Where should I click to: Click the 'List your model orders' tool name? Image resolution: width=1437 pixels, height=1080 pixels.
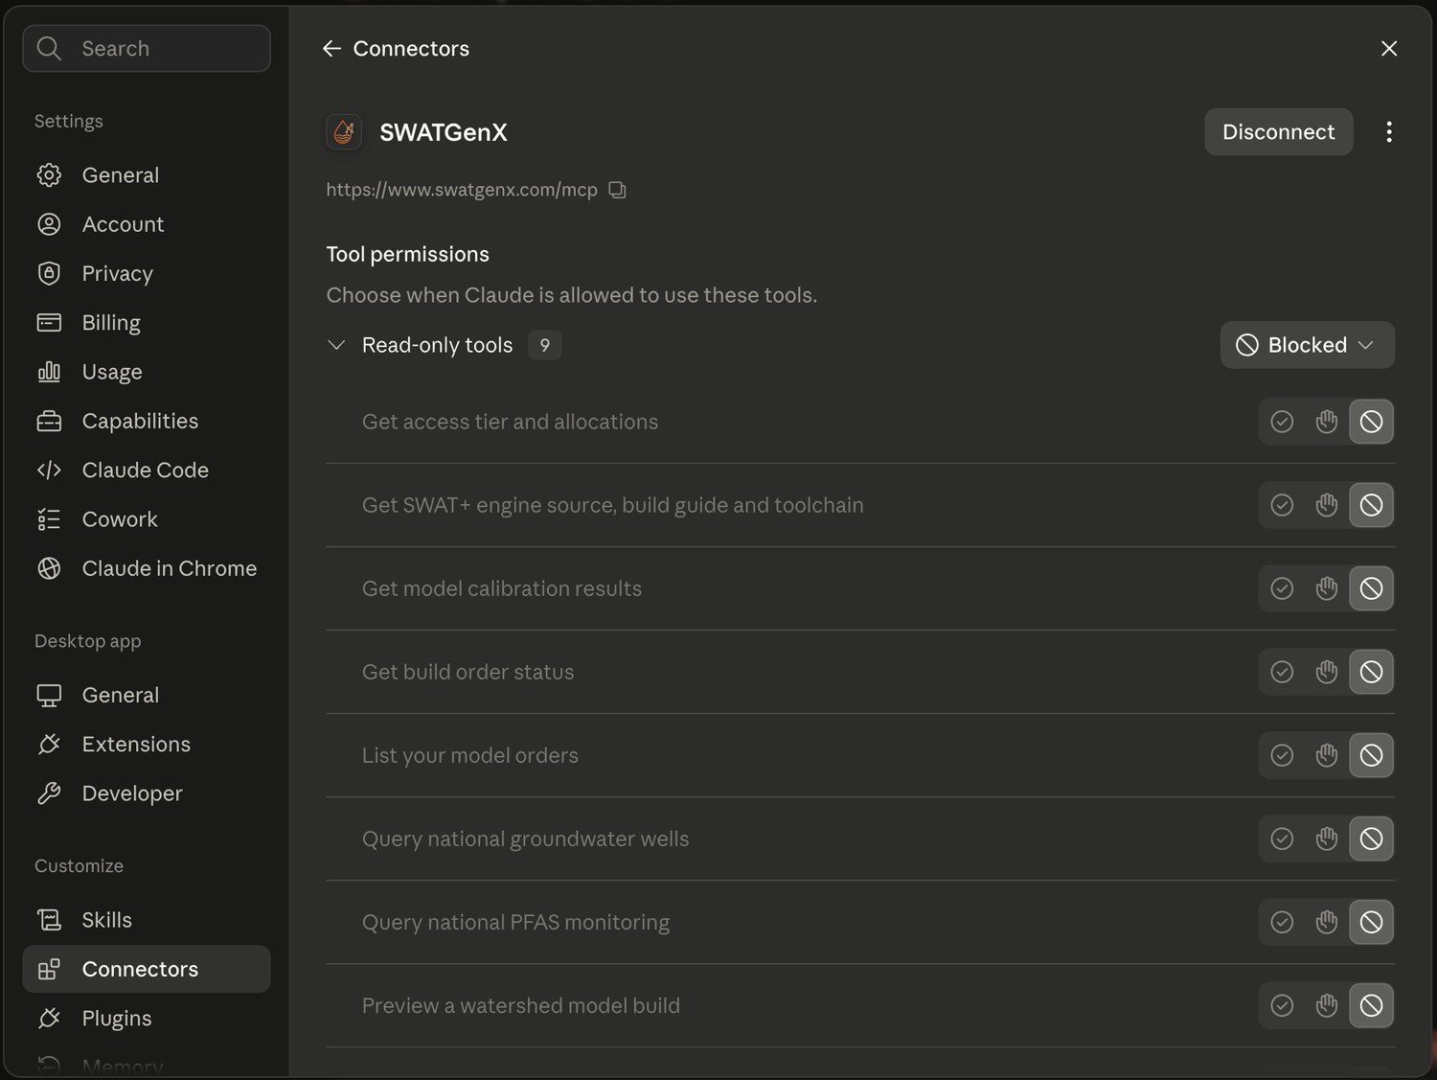(470, 755)
